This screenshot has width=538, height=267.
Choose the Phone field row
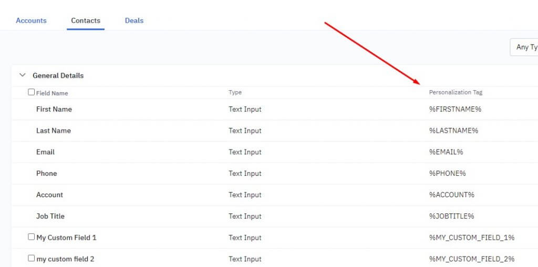point(46,174)
